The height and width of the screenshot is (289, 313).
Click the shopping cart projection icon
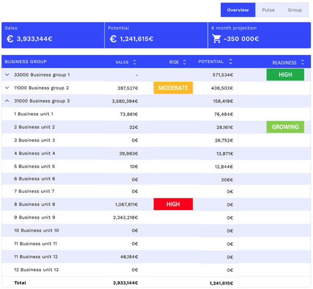coord(217,39)
